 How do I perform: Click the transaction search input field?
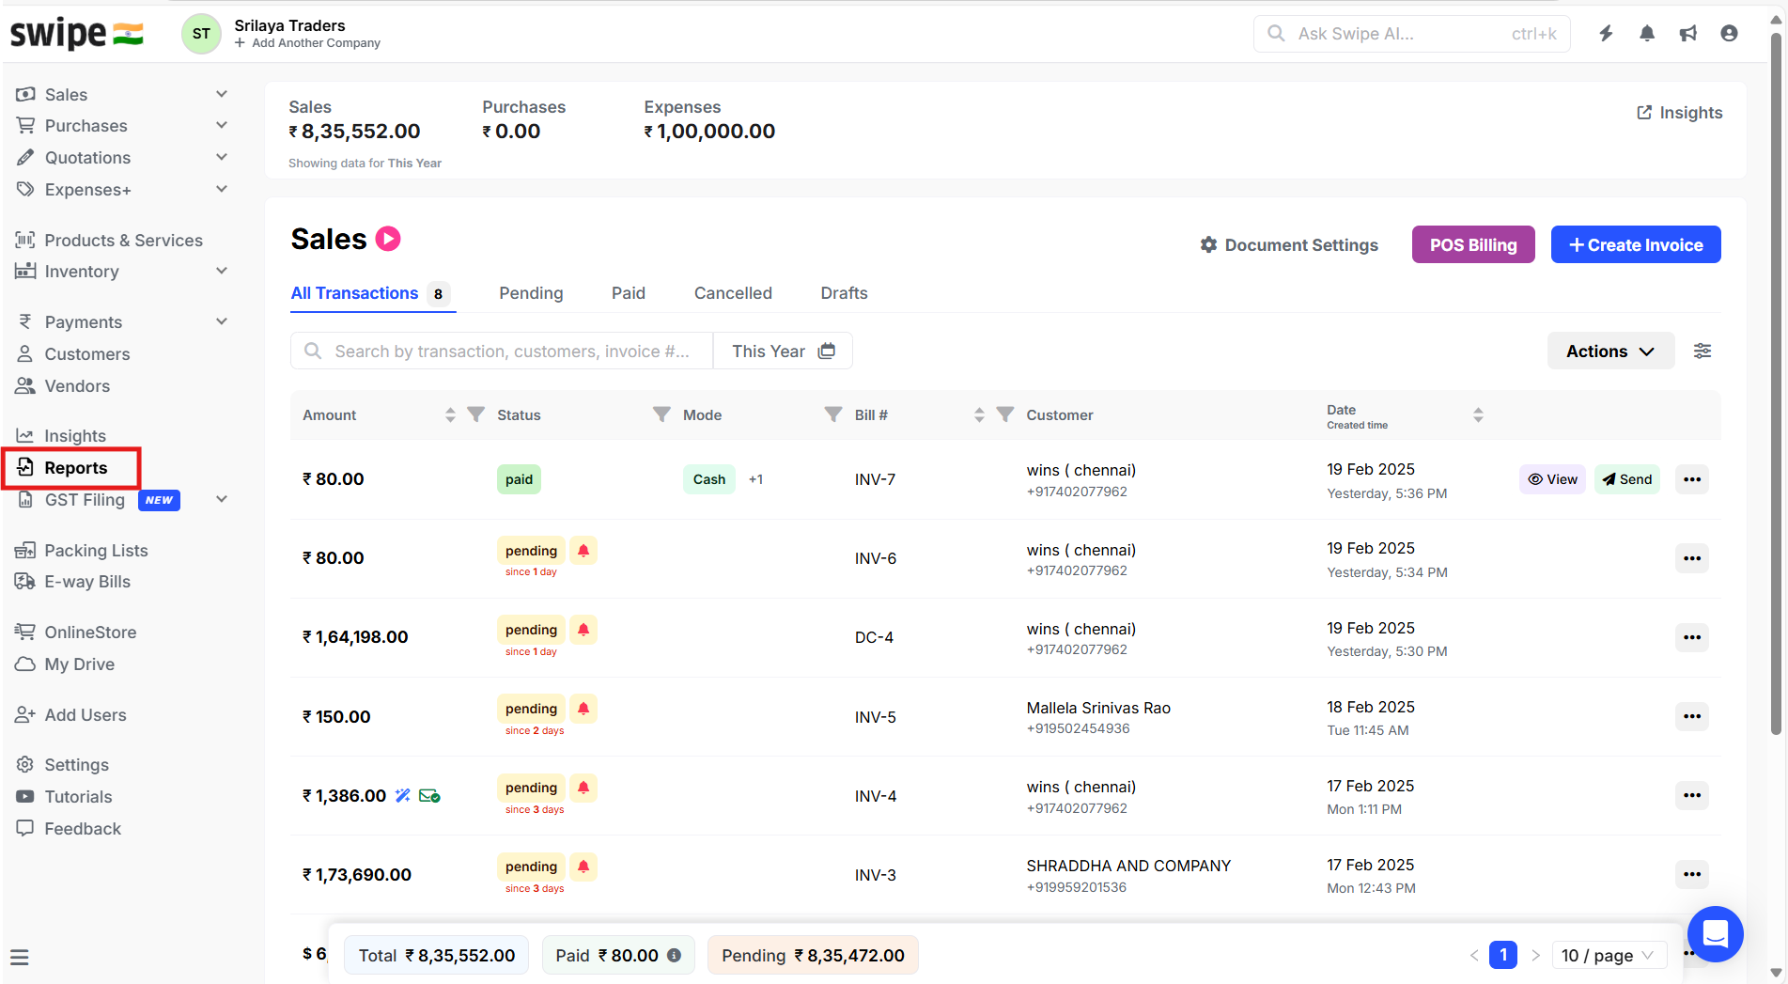tap(511, 351)
